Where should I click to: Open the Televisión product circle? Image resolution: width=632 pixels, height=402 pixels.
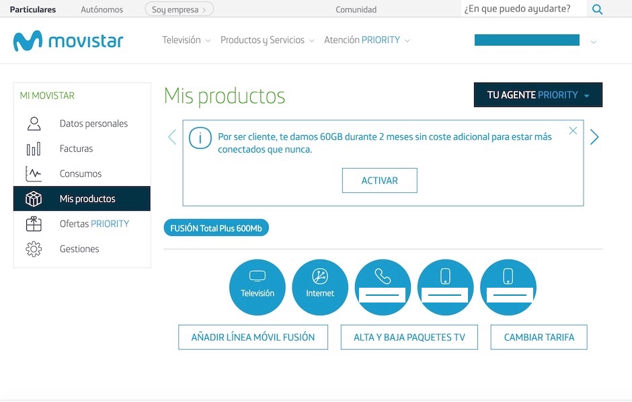click(257, 287)
